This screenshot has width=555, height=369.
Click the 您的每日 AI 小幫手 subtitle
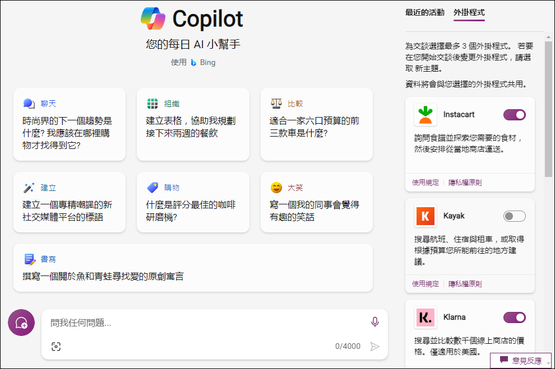(193, 44)
